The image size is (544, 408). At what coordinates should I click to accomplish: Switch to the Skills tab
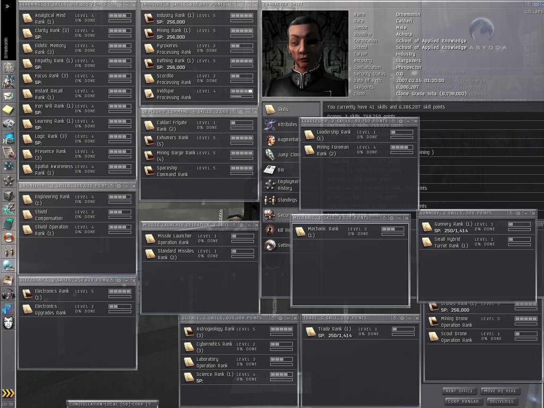pyautogui.click(x=291, y=109)
